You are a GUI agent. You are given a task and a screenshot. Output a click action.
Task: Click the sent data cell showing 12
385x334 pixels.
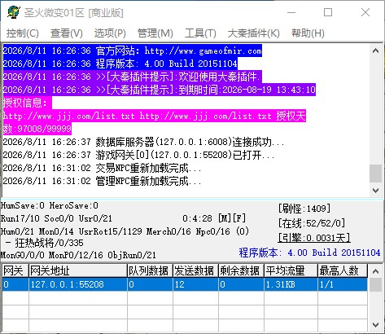[195, 284]
